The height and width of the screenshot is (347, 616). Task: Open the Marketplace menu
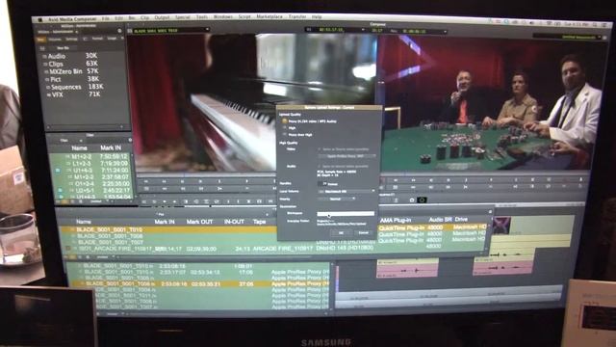[269, 17]
